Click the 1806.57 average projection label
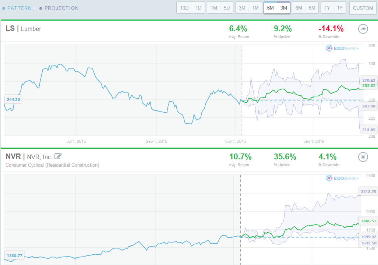This screenshot has width=378, height=265. 368,221
